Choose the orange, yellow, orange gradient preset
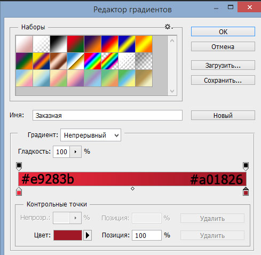261x255 pixels. tap(144, 44)
